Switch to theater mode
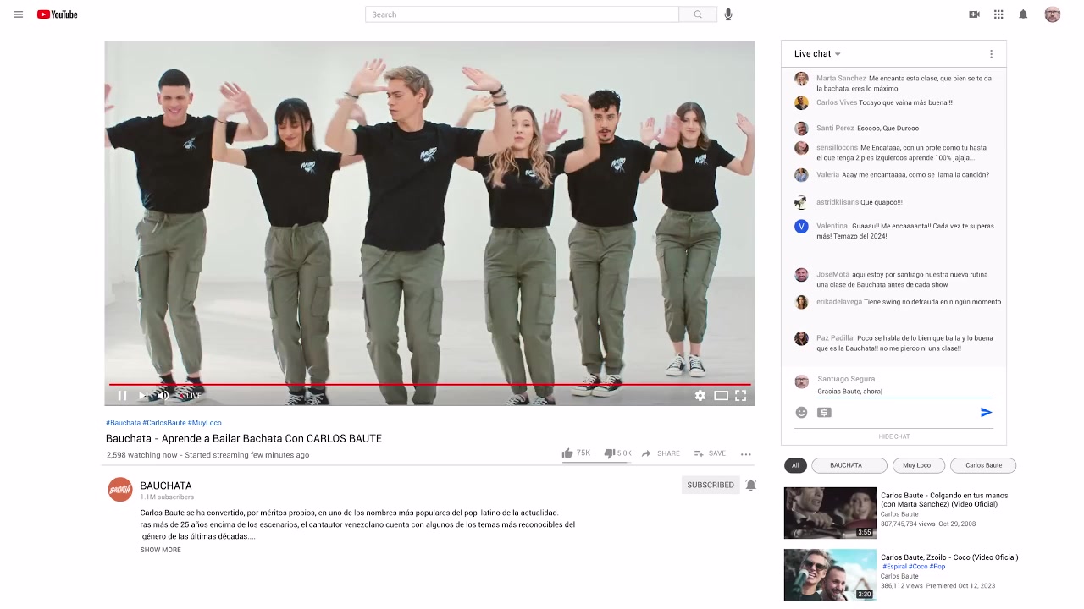The image size is (1084, 609). 721,395
